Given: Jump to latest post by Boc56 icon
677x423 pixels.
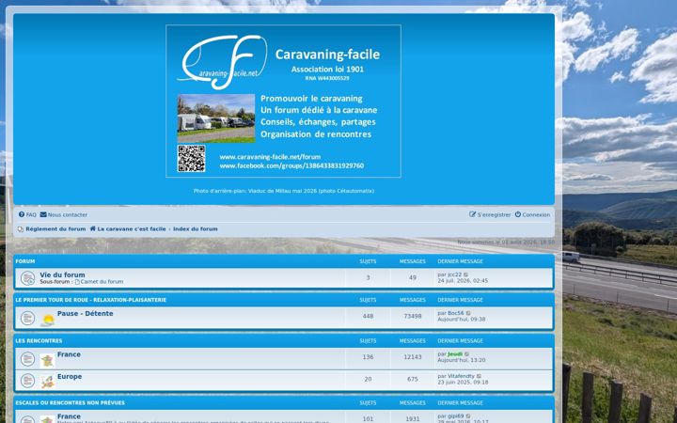Looking at the screenshot, I should click(468, 313).
